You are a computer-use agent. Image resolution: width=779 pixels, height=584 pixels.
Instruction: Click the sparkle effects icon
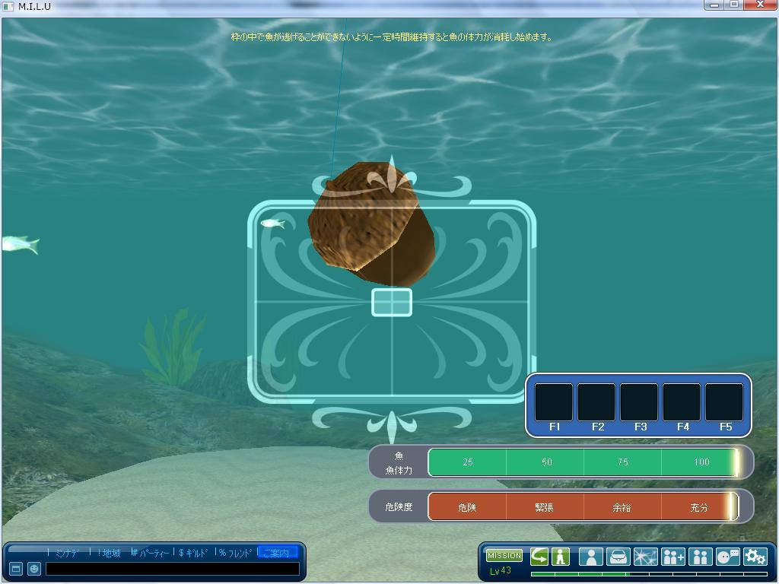[645, 557]
